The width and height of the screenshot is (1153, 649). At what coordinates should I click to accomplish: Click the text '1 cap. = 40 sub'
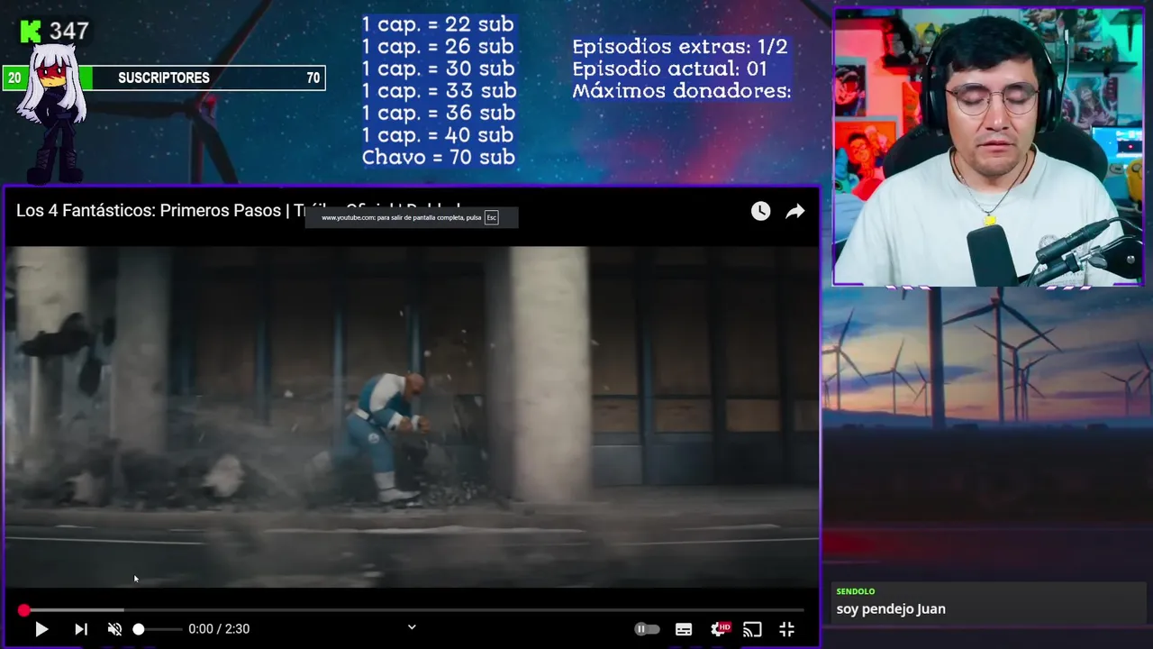coord(438,135)
